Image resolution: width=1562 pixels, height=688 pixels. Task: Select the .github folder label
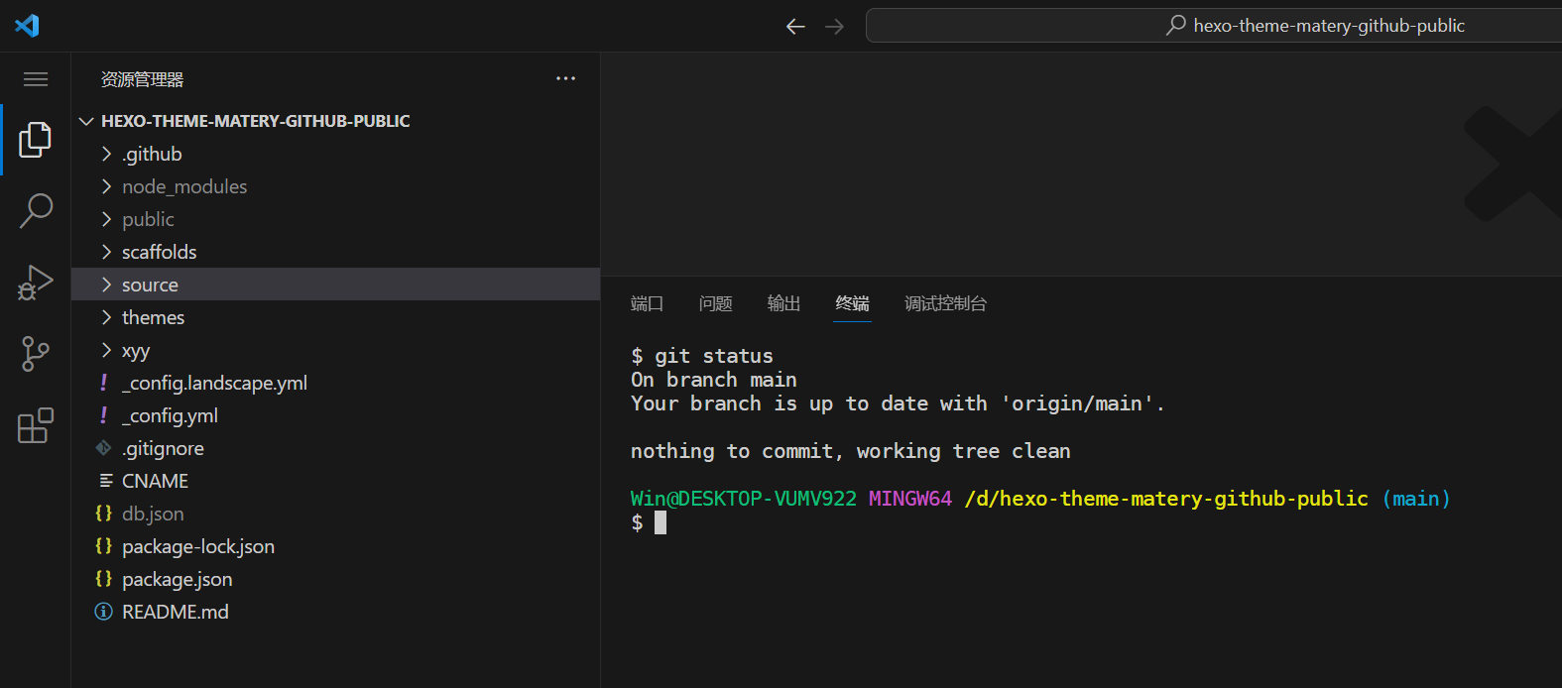152,154
